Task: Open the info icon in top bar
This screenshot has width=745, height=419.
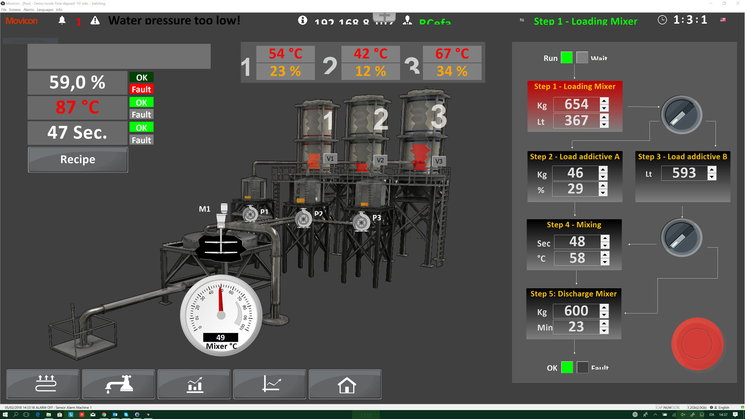Action: [x=303, y=20]
